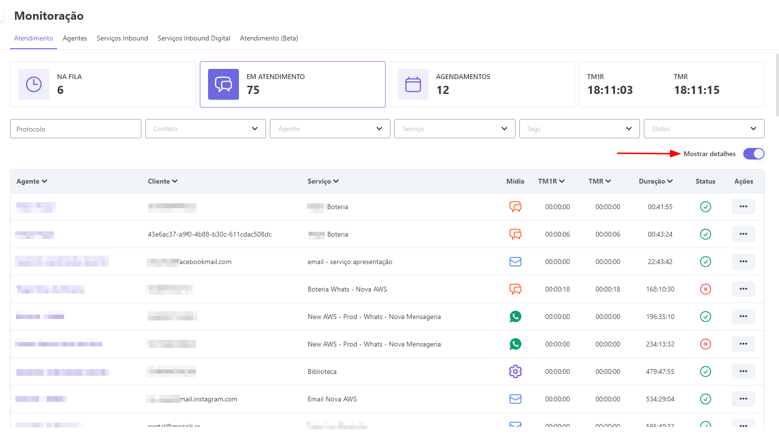Viewport: 779px width, 438px height.
Task: Sort table by Serviço column header
Action: [323, 181]
